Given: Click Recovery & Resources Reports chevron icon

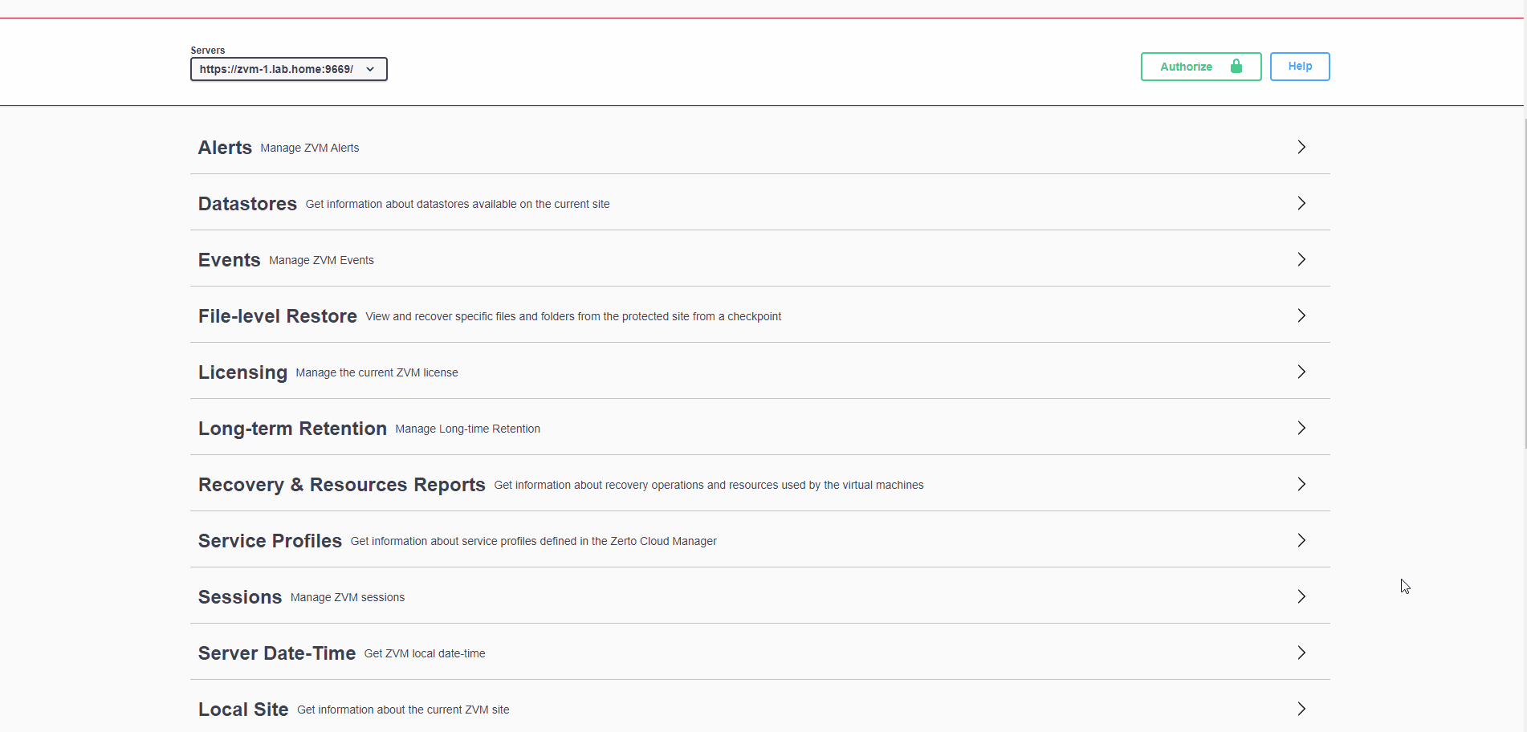Looking at the screenshot, I should pyautogui.click(x=1301, y=485).
